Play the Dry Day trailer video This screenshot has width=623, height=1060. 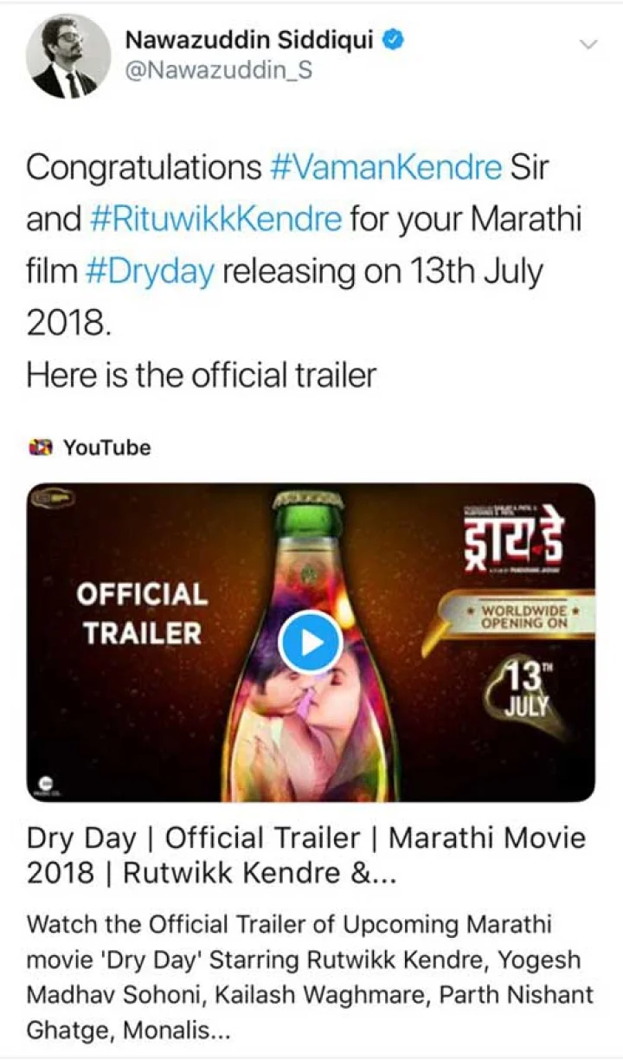311,642
